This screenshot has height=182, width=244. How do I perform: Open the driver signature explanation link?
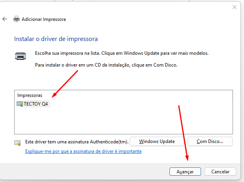(83, 151)
